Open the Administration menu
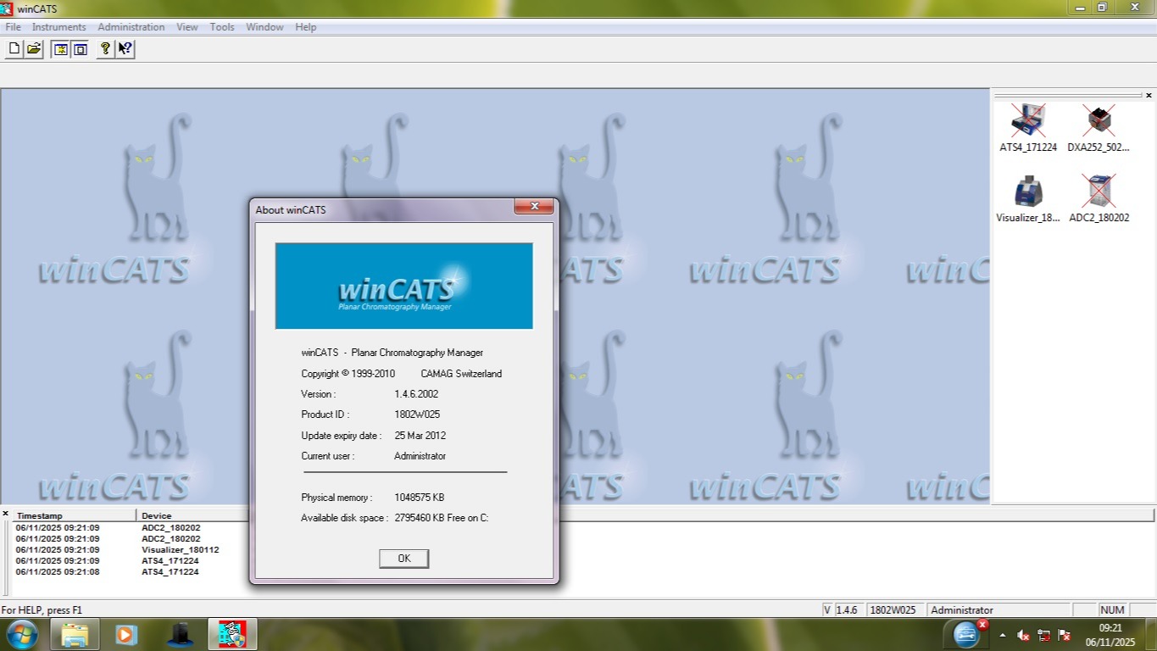The image size is (1157, 651). pos(131,26)
